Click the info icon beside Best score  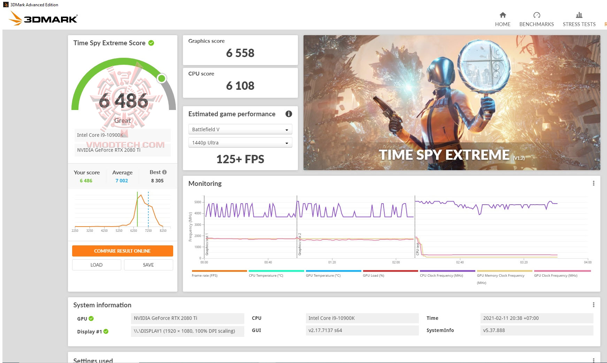pos(165,172)
